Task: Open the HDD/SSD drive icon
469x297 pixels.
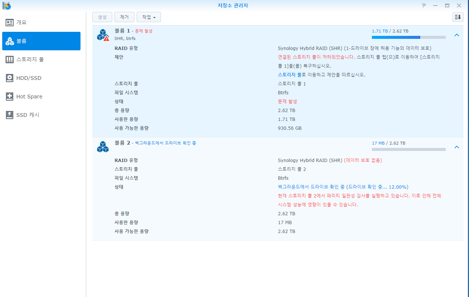Action: click(10, 78)
